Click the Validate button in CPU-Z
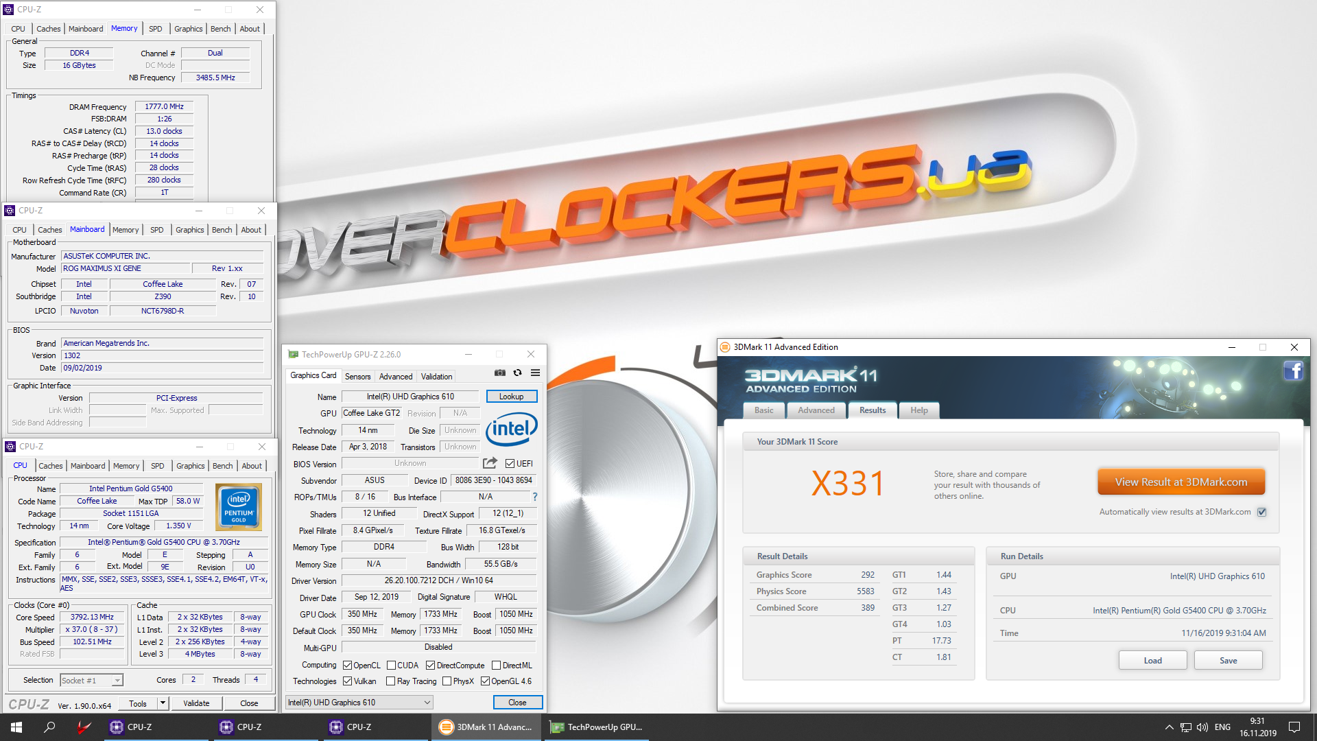Screen dimensions: 1317x741 click(196, 703)
